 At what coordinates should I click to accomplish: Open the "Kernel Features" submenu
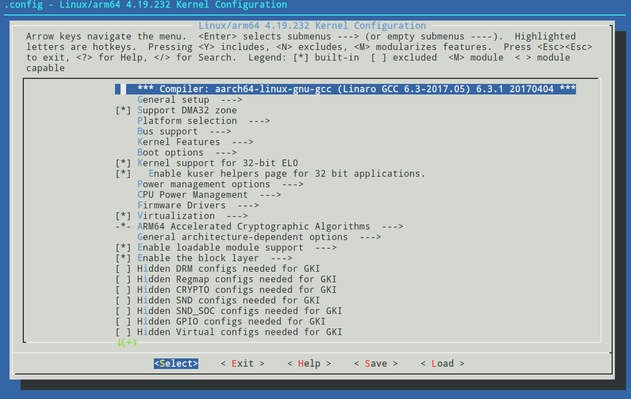[177, 142]
